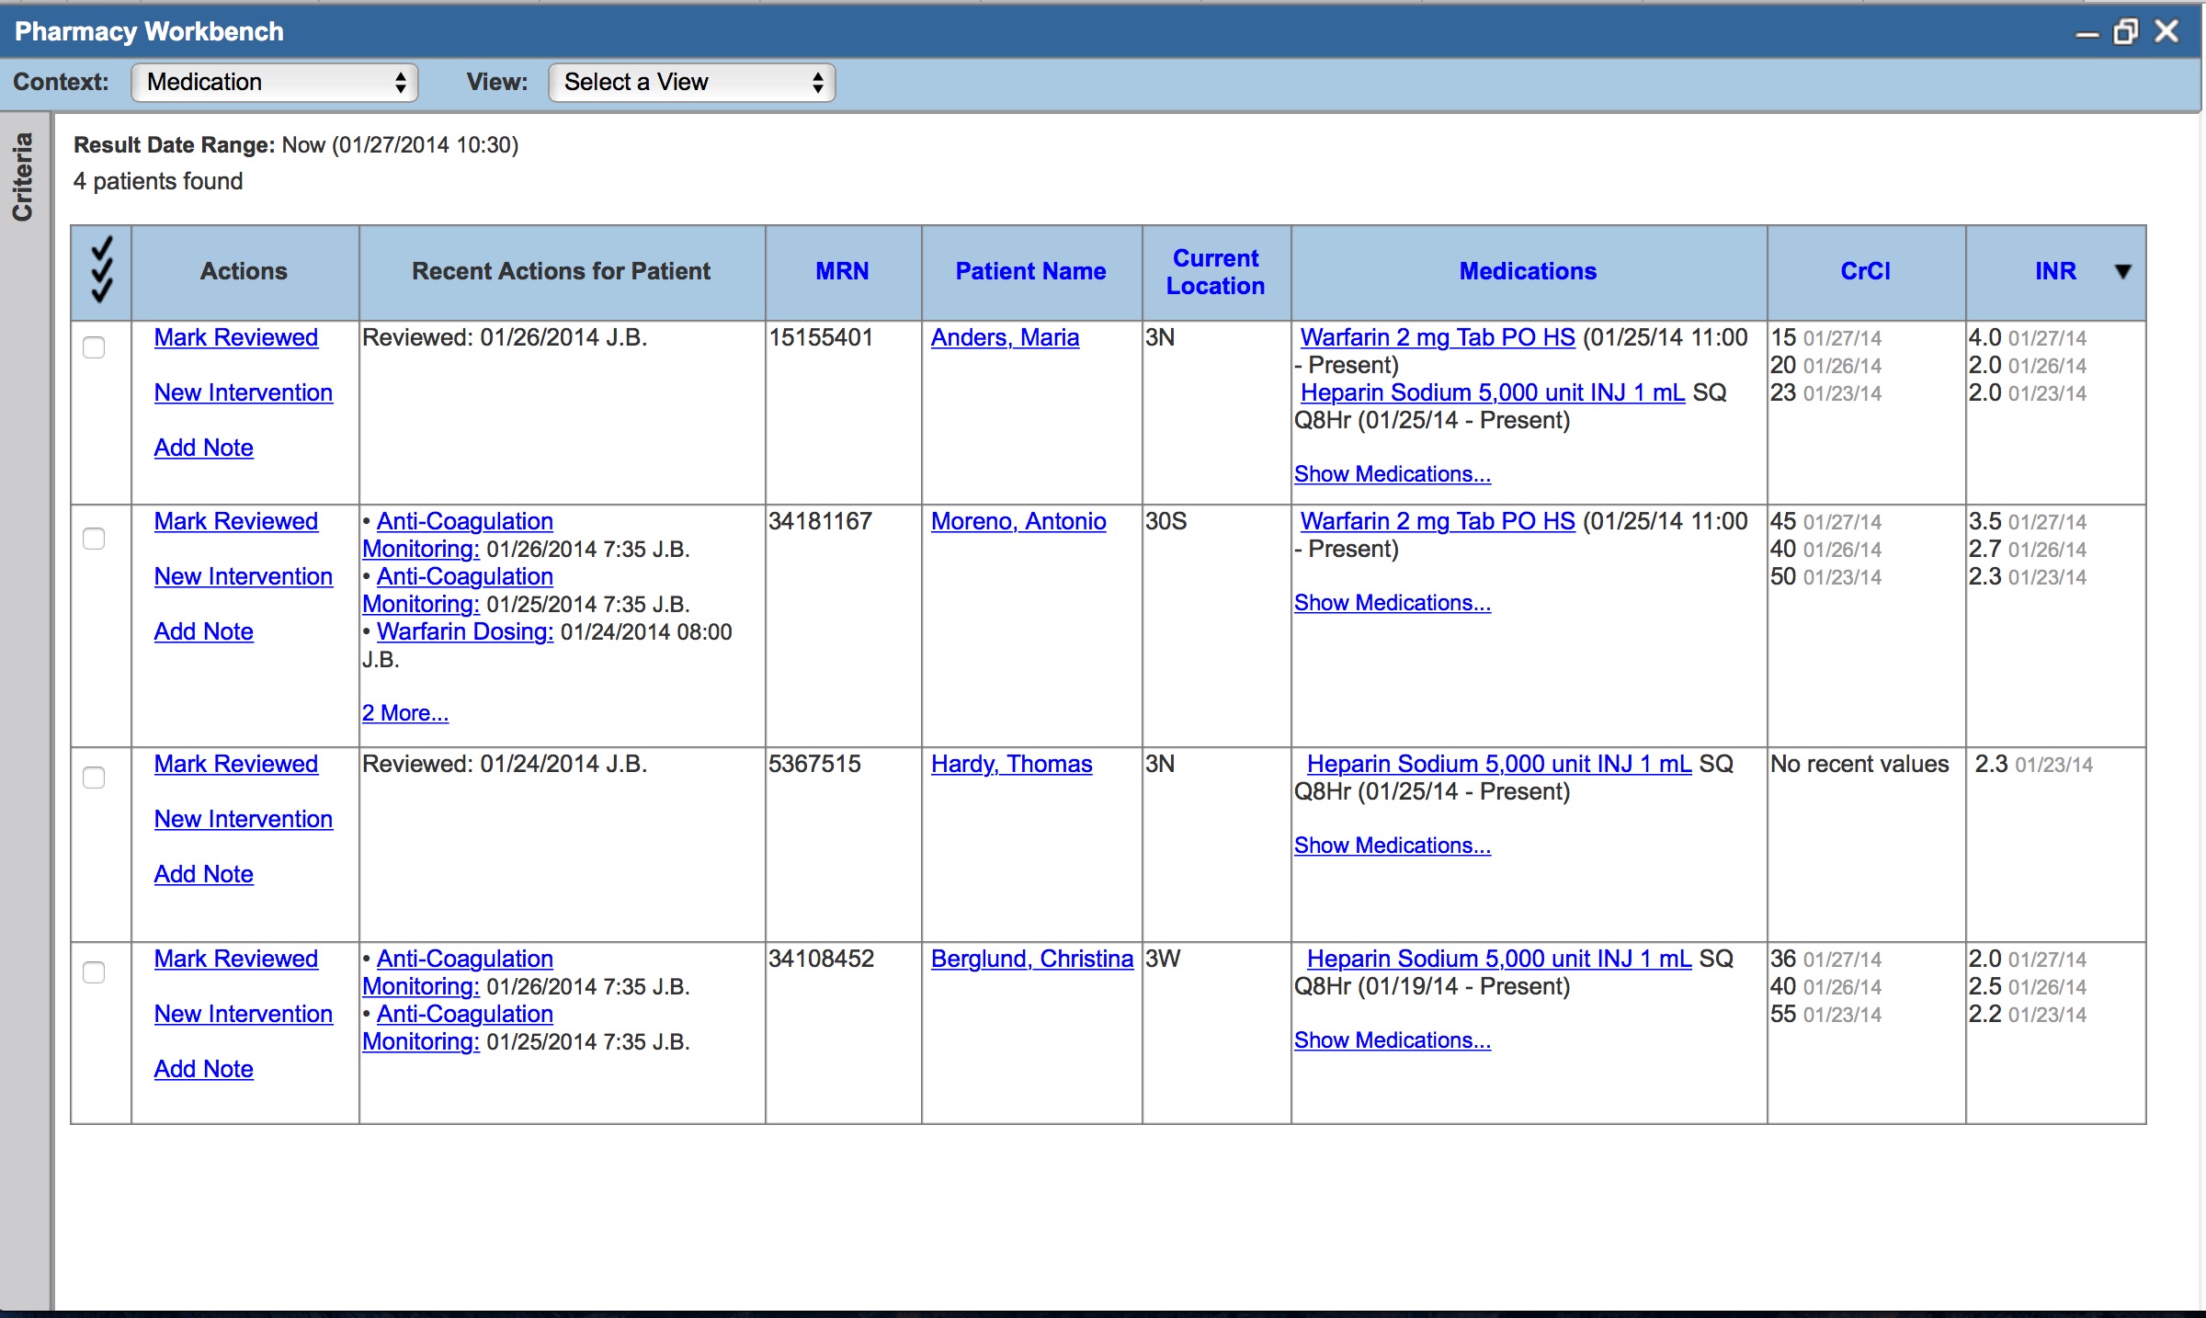Show Medications for Moreno, Antonio
The image size is (2206, 1318).
click(x=1392, y=603)
